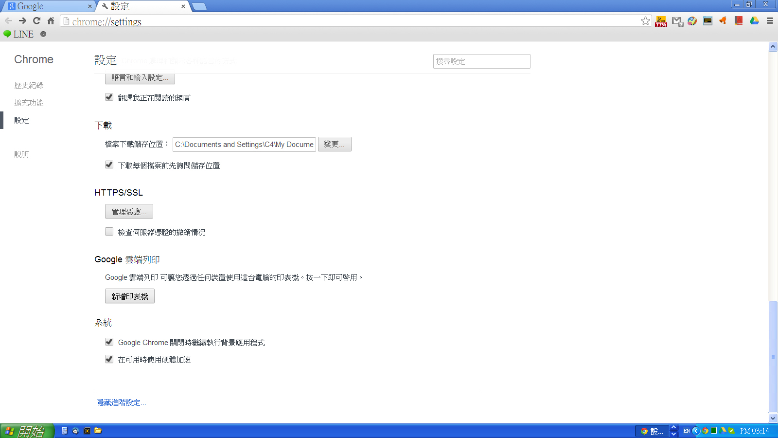Open the orange bell notification extension
The image size is (778, 438).
coord(723,21)
